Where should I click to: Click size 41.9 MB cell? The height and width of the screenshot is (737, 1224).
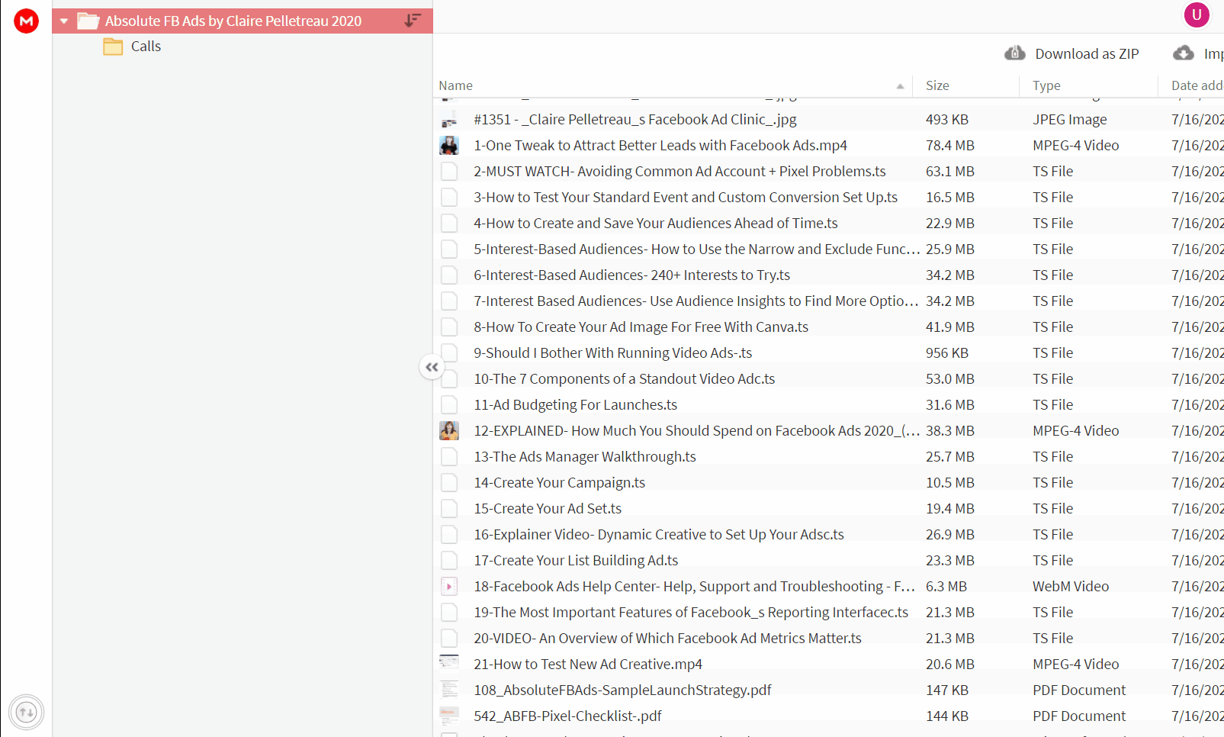[x=950, y=327]
